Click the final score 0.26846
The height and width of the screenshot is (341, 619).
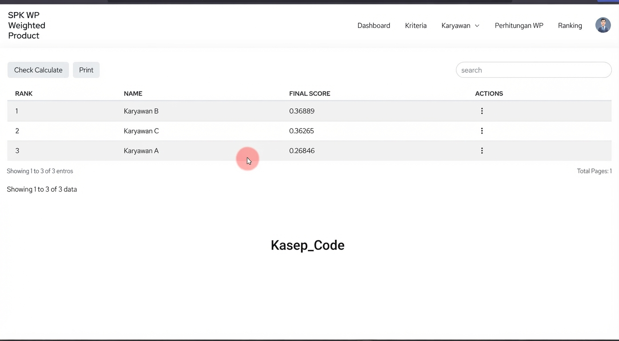click(302, 151)
